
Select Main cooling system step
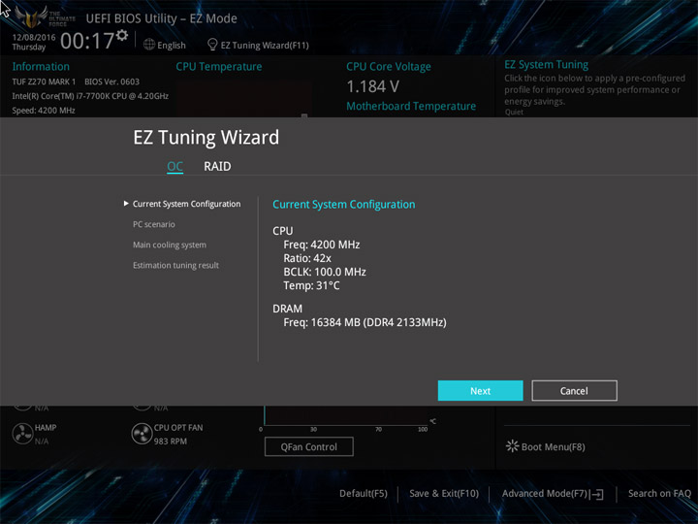coord(169,245)
